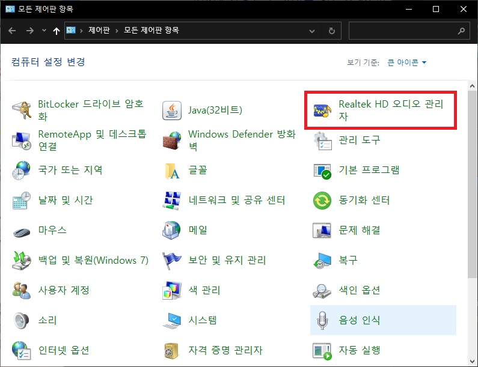Viewport: 478px width, 367px height.
Task: Click the search magnifier icon
Action: (461, 31)
